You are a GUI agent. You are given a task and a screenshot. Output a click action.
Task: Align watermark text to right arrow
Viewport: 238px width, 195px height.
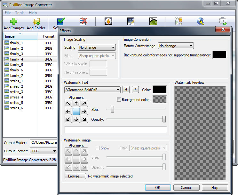pos(84,112)
